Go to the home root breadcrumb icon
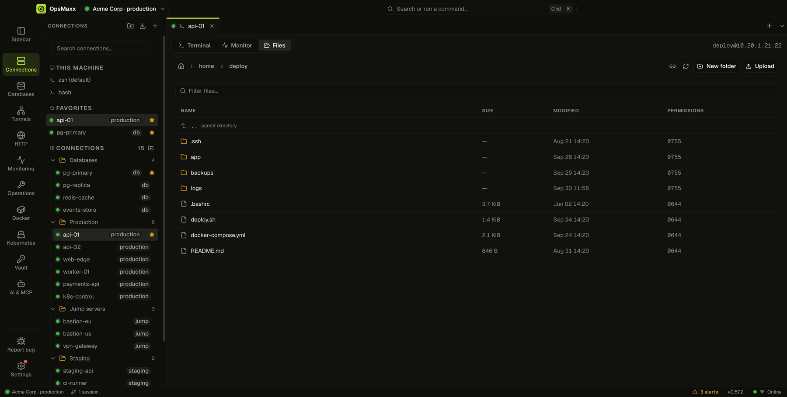 pos(181,66)
